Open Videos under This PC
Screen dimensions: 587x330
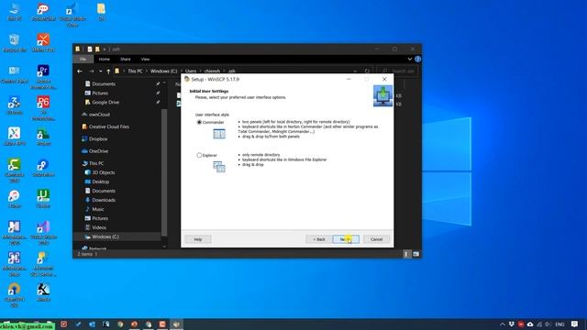pos(99,227)
